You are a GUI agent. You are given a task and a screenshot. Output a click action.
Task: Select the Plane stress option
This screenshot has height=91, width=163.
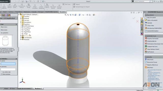pos(4,27)
